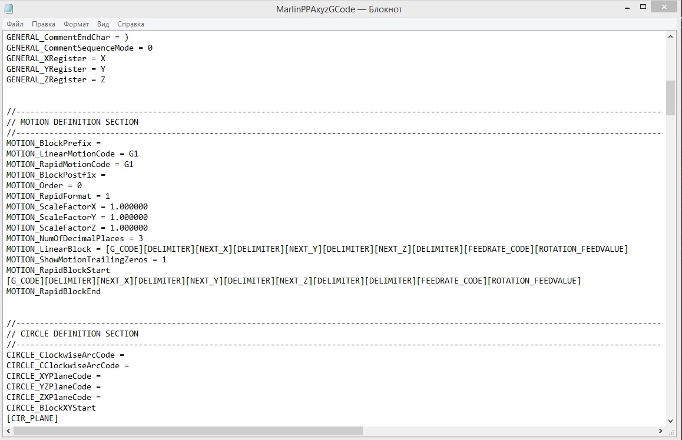Image resolution: width=682 pixels, height=440 pixels.
Task: Click the vertical scrollbar down arrow
Action: tap(670, 421)
